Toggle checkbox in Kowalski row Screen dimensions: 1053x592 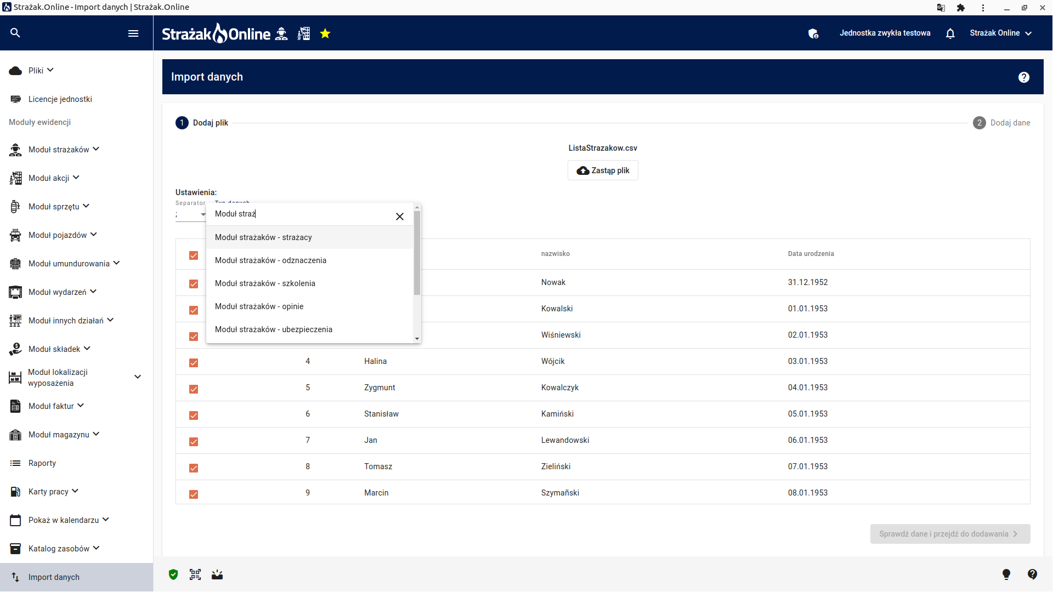coord(194,310)
